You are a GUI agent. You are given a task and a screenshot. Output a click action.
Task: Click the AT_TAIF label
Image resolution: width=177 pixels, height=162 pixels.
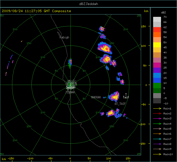pyautogui.click(x=120, y=104)
